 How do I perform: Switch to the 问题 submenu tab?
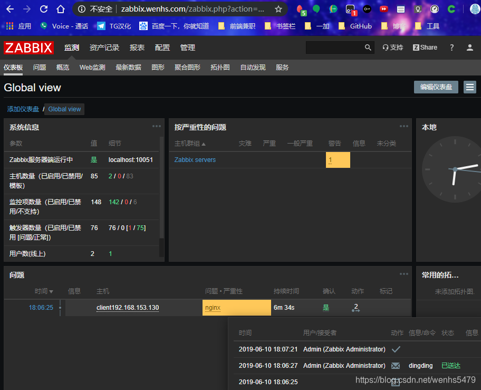pos(40,68)
